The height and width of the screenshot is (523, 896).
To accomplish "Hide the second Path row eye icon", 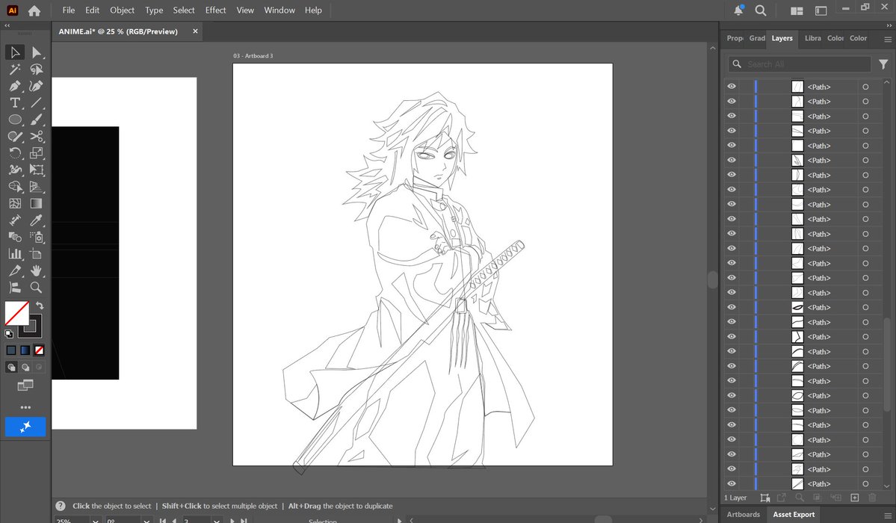I will [732, 101].
